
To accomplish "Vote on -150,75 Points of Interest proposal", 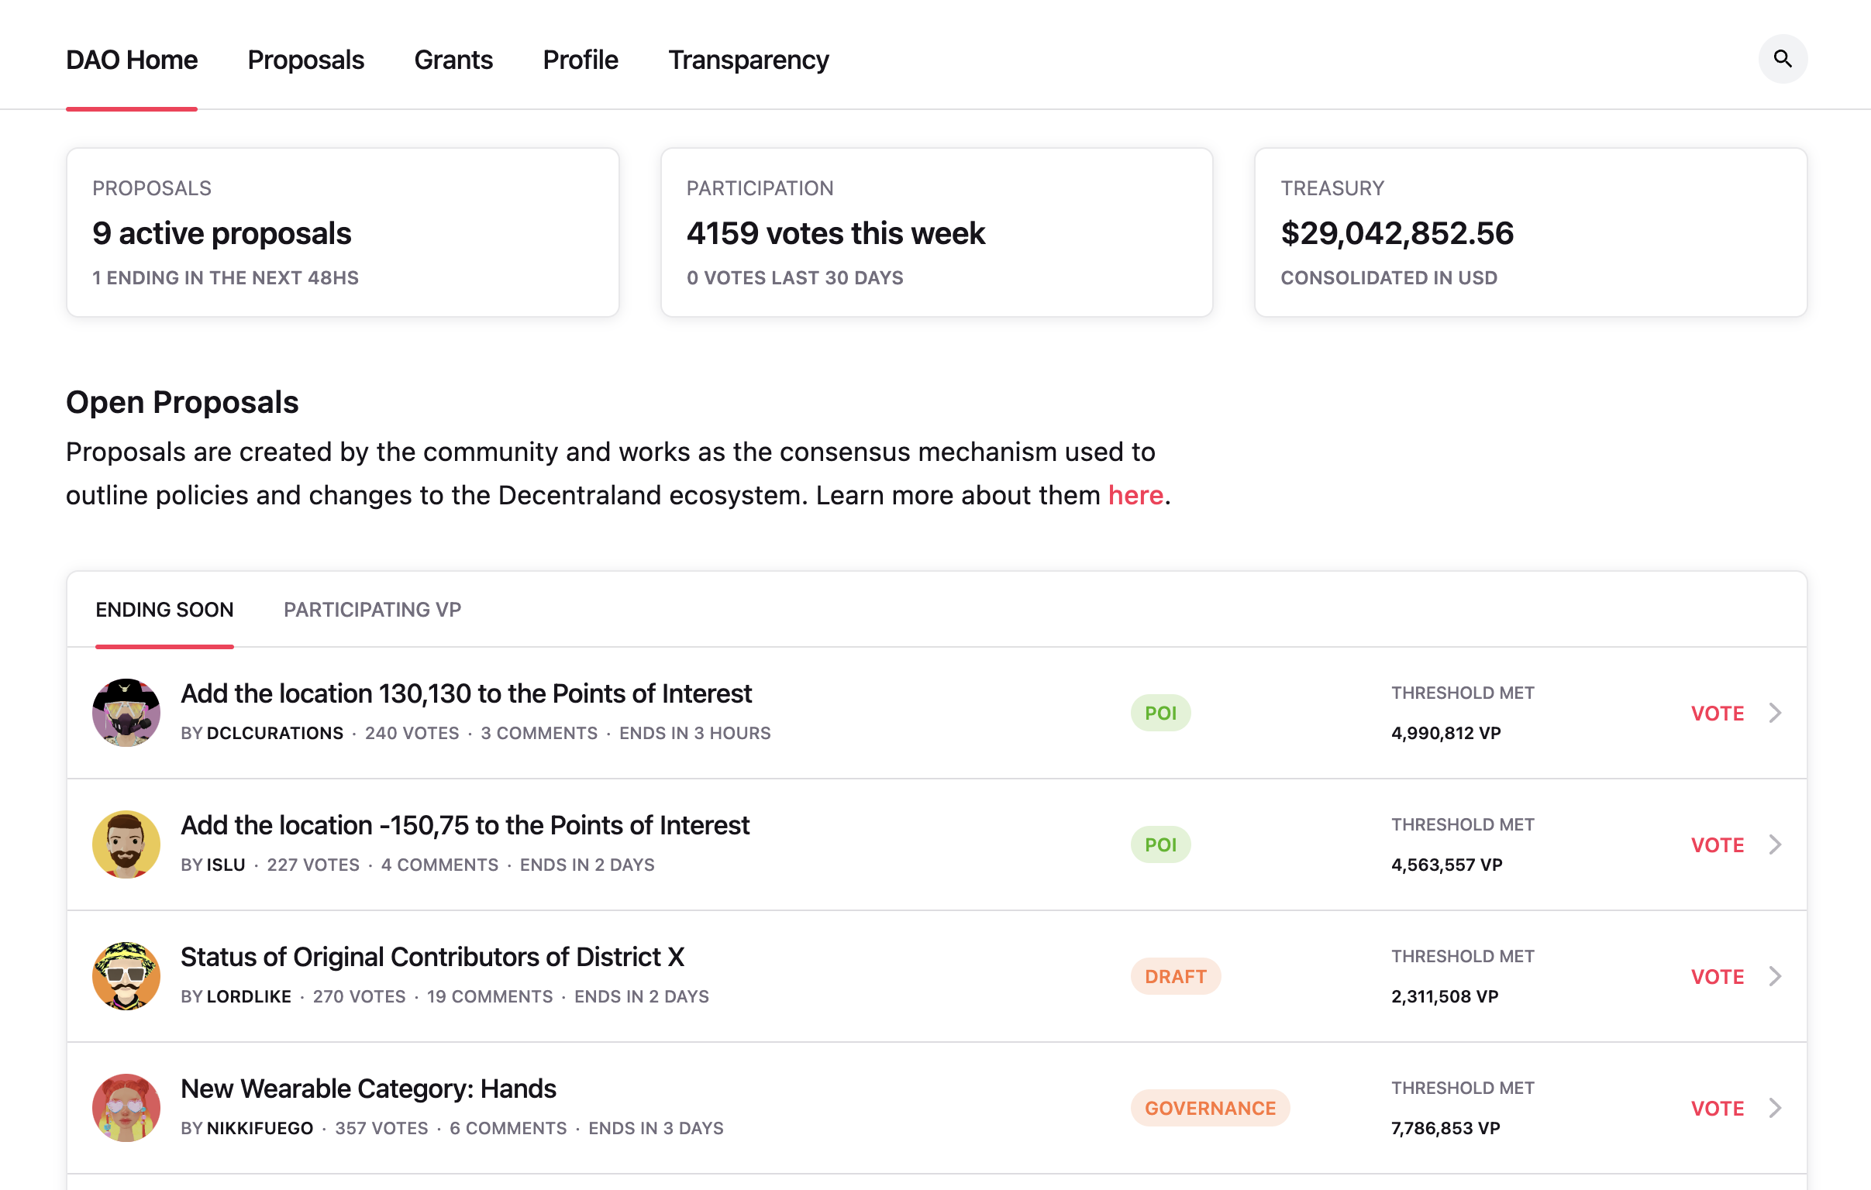I will tap(1718, 845).
